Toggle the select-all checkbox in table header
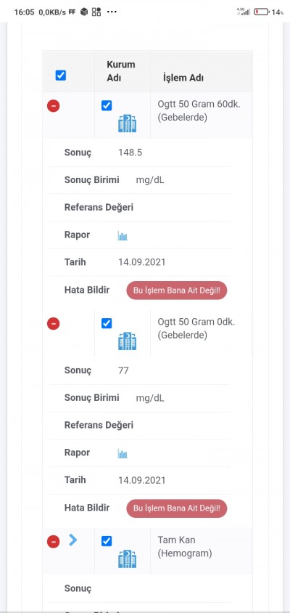 [x=60, y=75]
